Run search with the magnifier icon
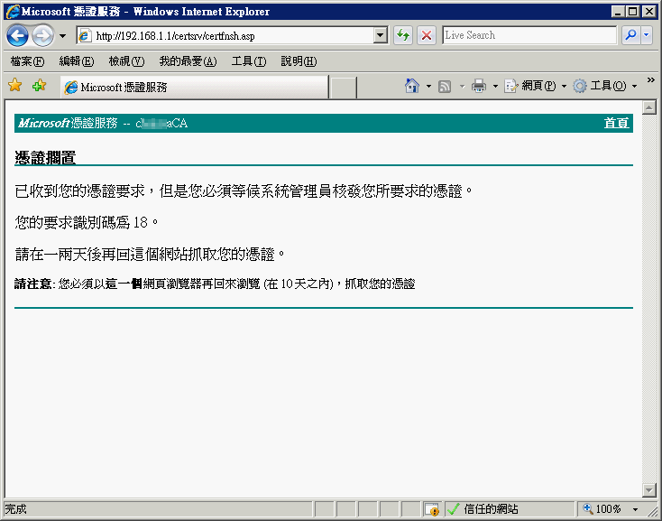 630,35
